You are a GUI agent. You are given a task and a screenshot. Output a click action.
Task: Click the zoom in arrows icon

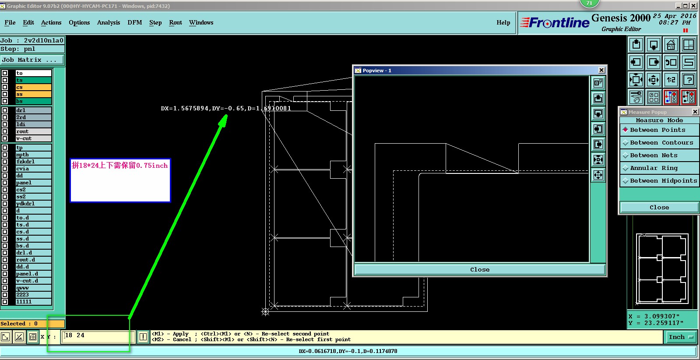(x=636, y=80)
